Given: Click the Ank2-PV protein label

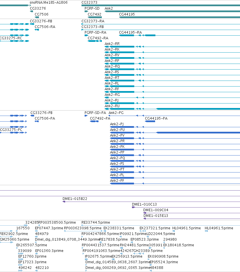Looking at the screenshot, I should 117,135.
